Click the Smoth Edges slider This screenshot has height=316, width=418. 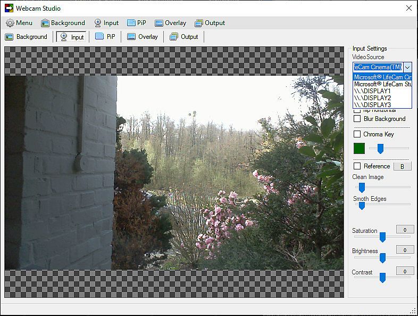pos(383,205)
